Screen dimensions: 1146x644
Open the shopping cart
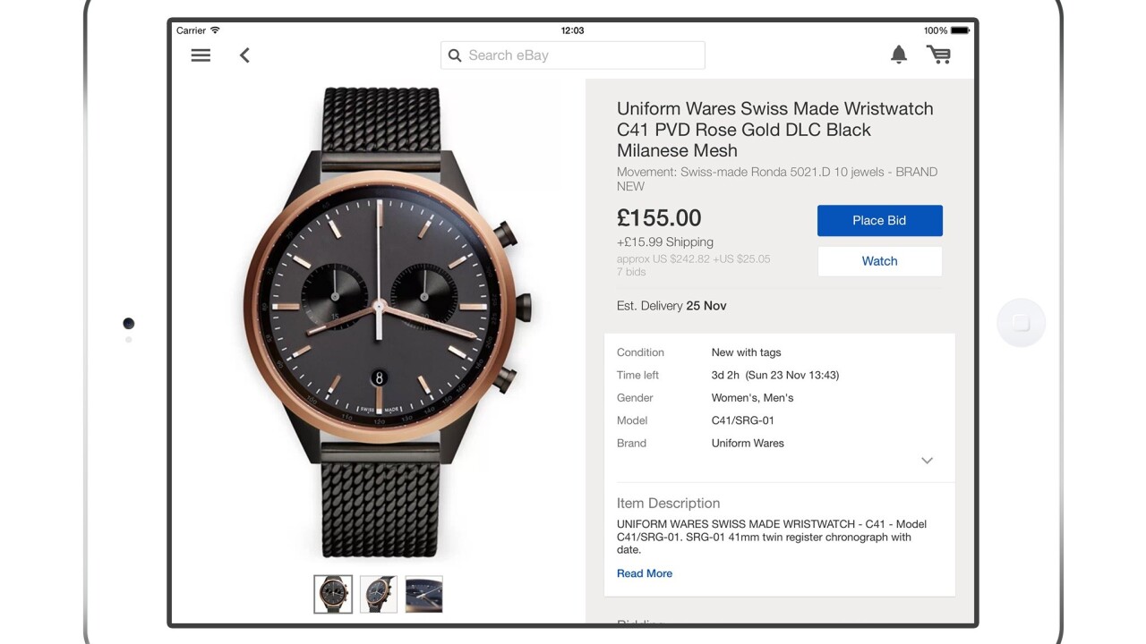[938, 55]
